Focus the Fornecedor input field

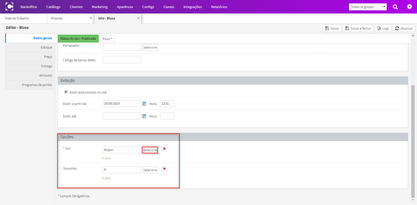122,47
